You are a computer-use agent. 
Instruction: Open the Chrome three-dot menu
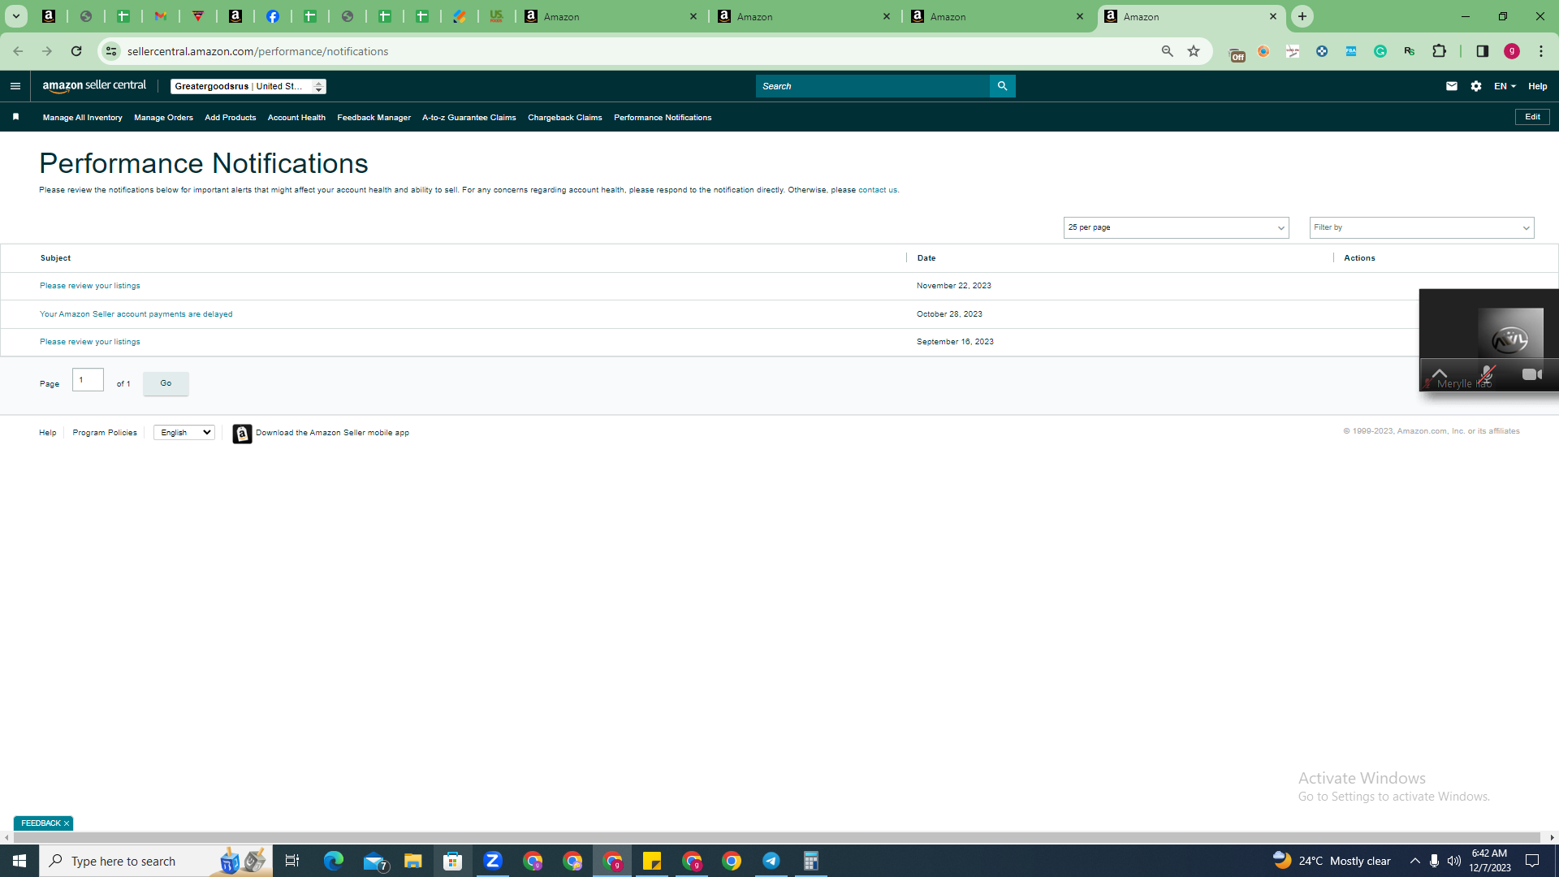point(1541,51)
